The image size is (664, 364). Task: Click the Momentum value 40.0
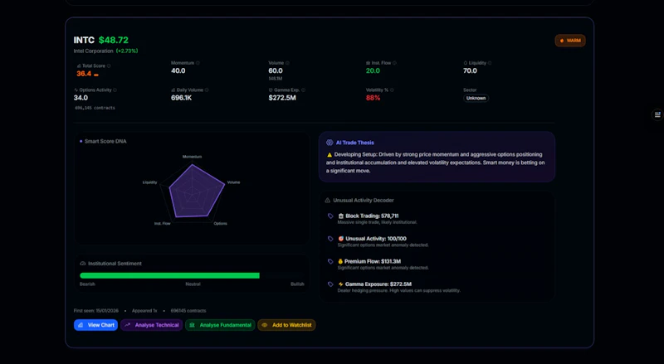coord(178,70)
